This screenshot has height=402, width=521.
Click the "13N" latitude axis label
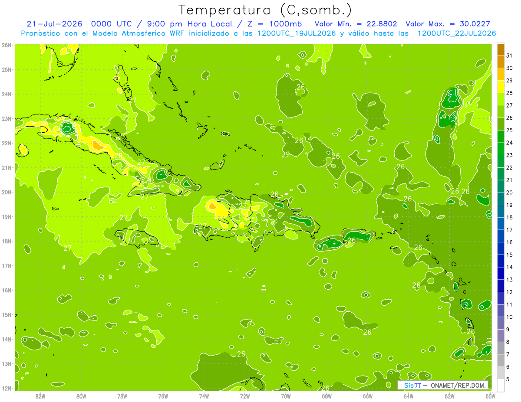7,363
